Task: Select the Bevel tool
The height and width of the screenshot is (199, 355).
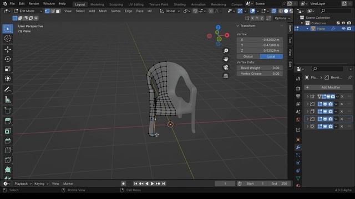Action: coord(8,140)
